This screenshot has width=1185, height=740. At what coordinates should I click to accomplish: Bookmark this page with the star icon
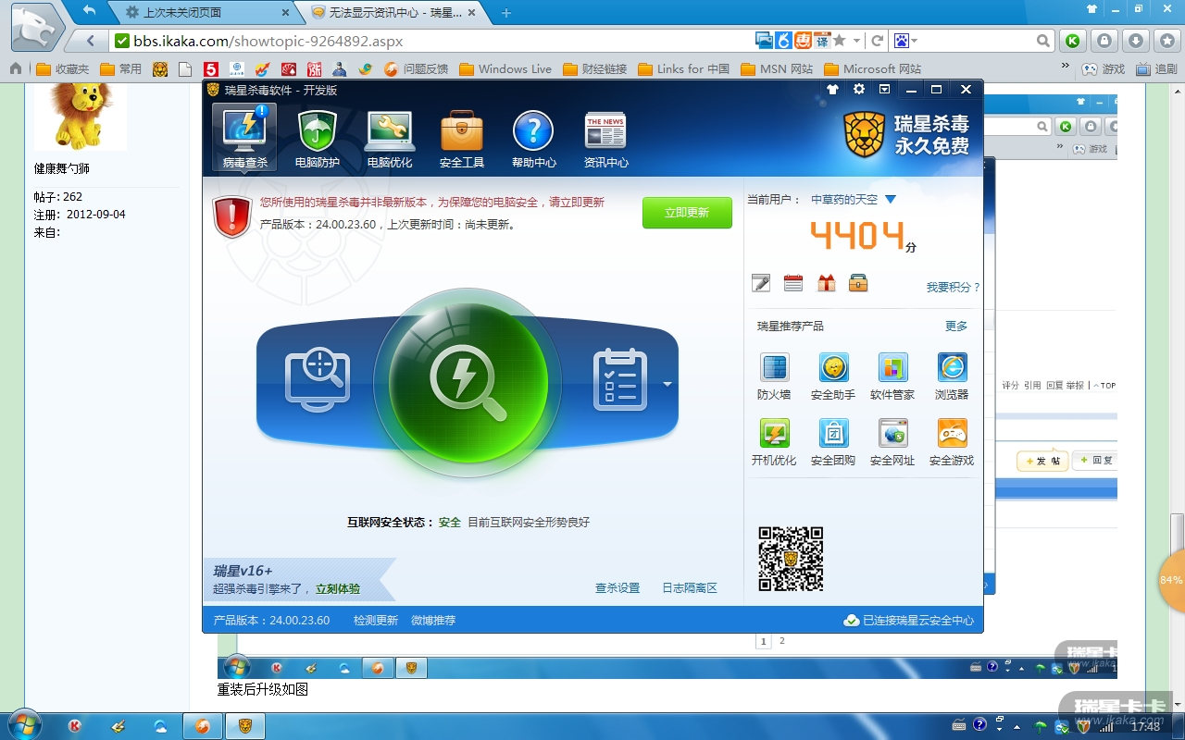(x=840, y=41)
